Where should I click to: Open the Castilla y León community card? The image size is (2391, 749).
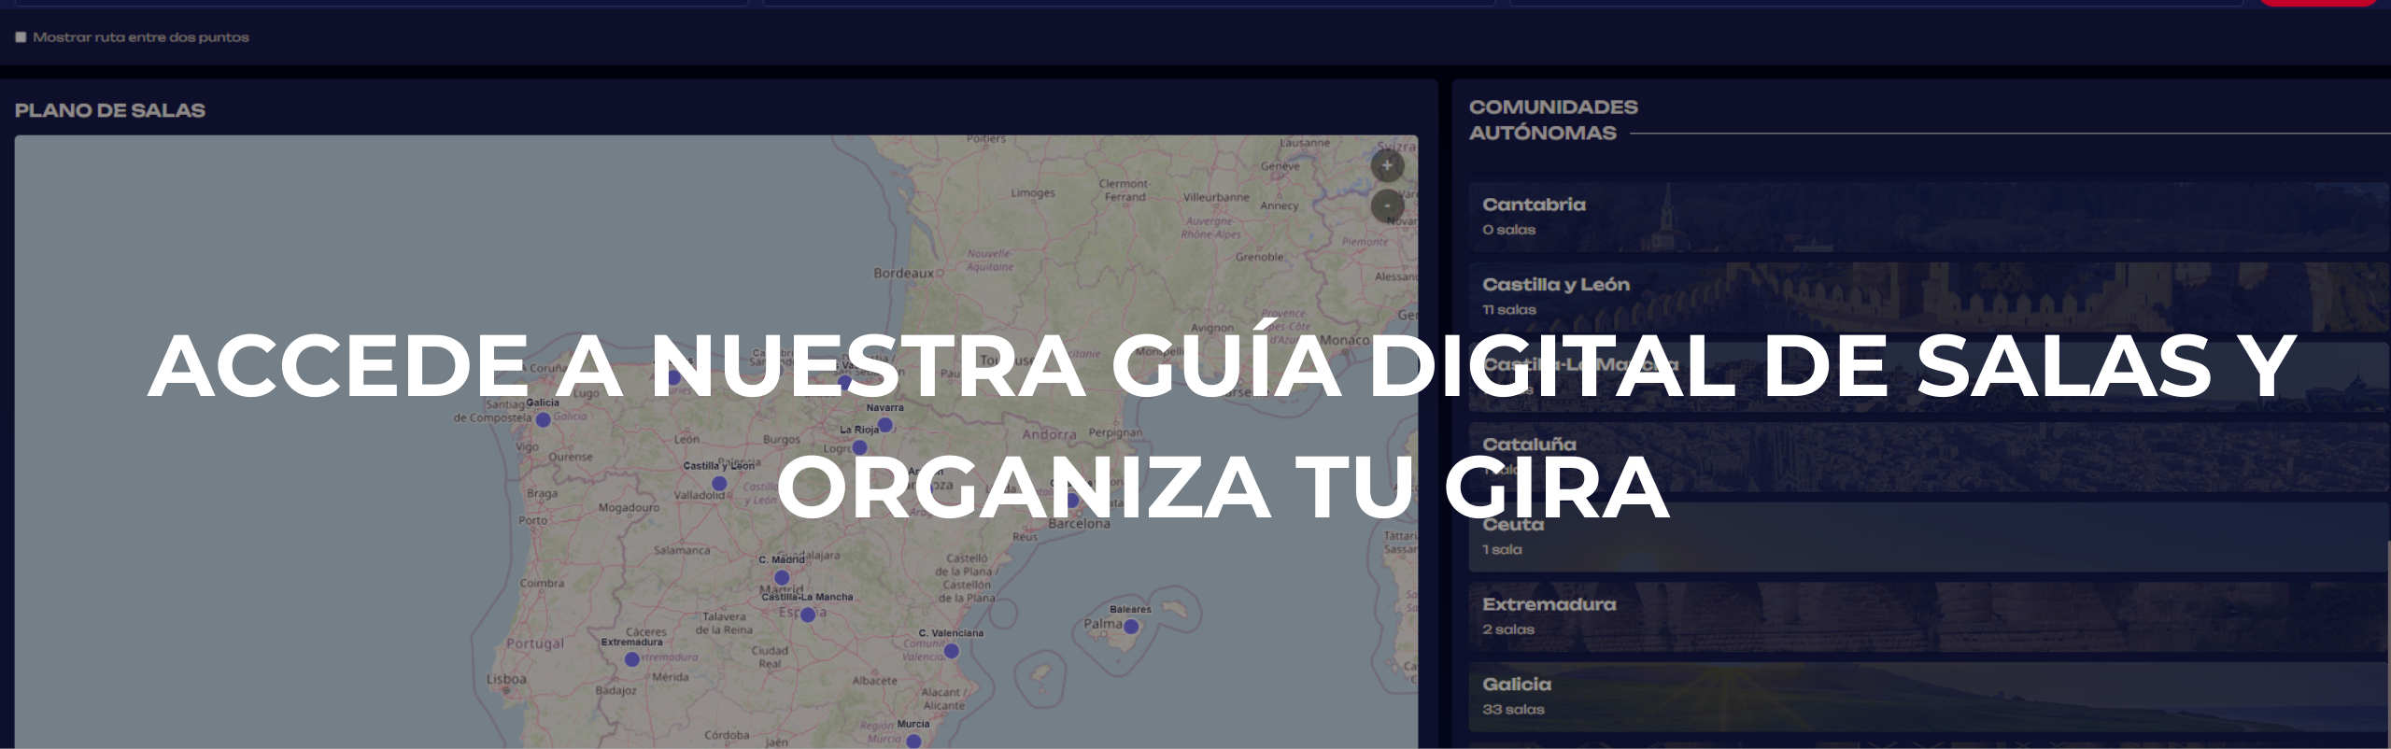[1924, 296]
